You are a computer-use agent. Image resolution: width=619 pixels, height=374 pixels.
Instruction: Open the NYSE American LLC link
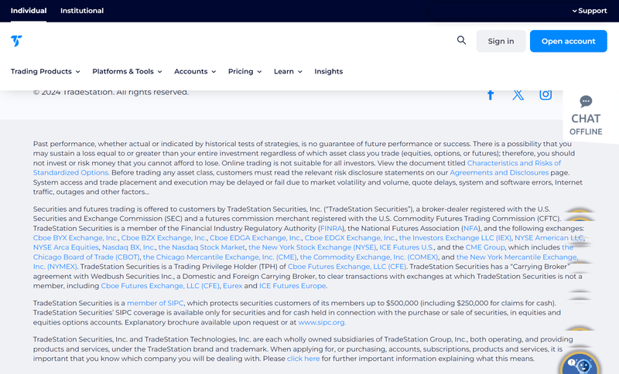pyautogui.click(x=549, y=238)
